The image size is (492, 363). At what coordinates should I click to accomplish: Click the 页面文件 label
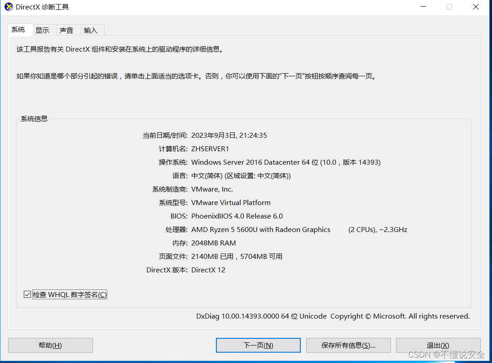(173, 257)
